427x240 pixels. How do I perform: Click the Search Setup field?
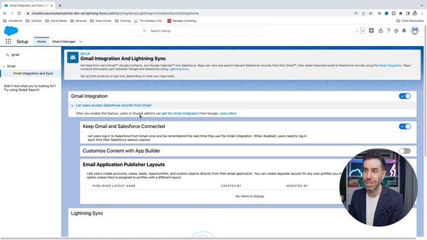pos(203,31)
